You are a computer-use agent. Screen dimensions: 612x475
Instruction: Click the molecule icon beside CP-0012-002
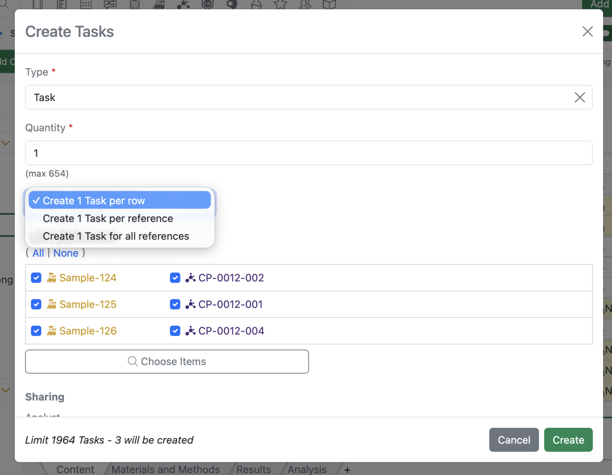(190, 278)
